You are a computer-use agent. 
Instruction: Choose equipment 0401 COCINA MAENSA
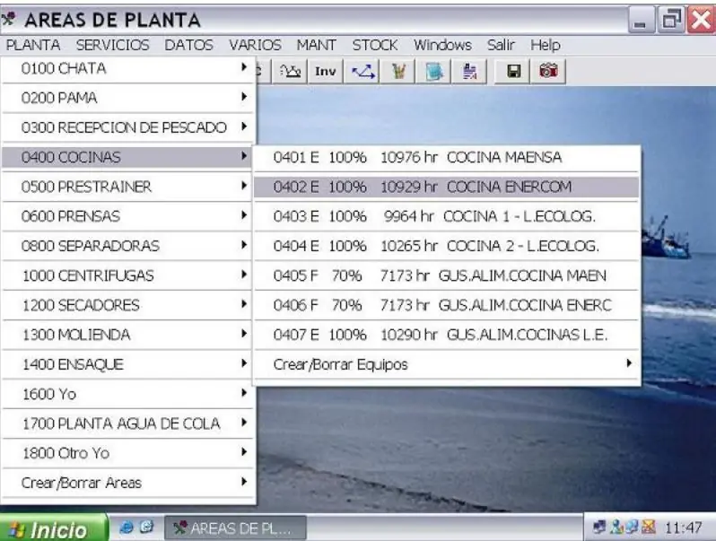click(x=447, y=157)
